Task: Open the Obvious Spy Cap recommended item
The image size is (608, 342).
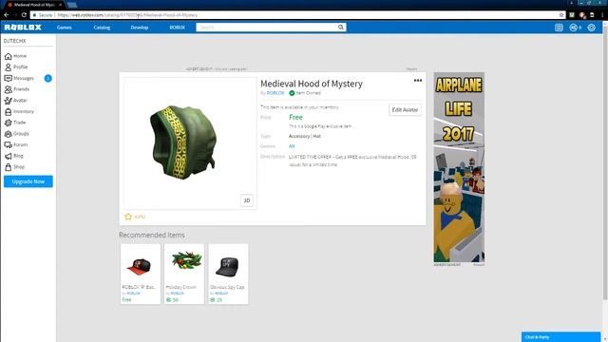Action: (x=228, y=274)
